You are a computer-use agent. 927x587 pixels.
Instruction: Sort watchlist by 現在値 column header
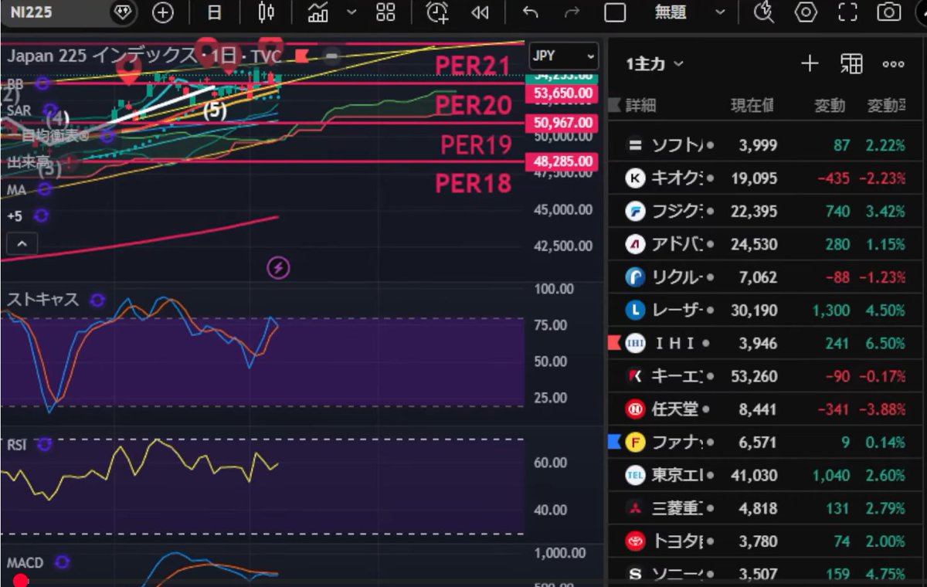click(x=752, y=105)
